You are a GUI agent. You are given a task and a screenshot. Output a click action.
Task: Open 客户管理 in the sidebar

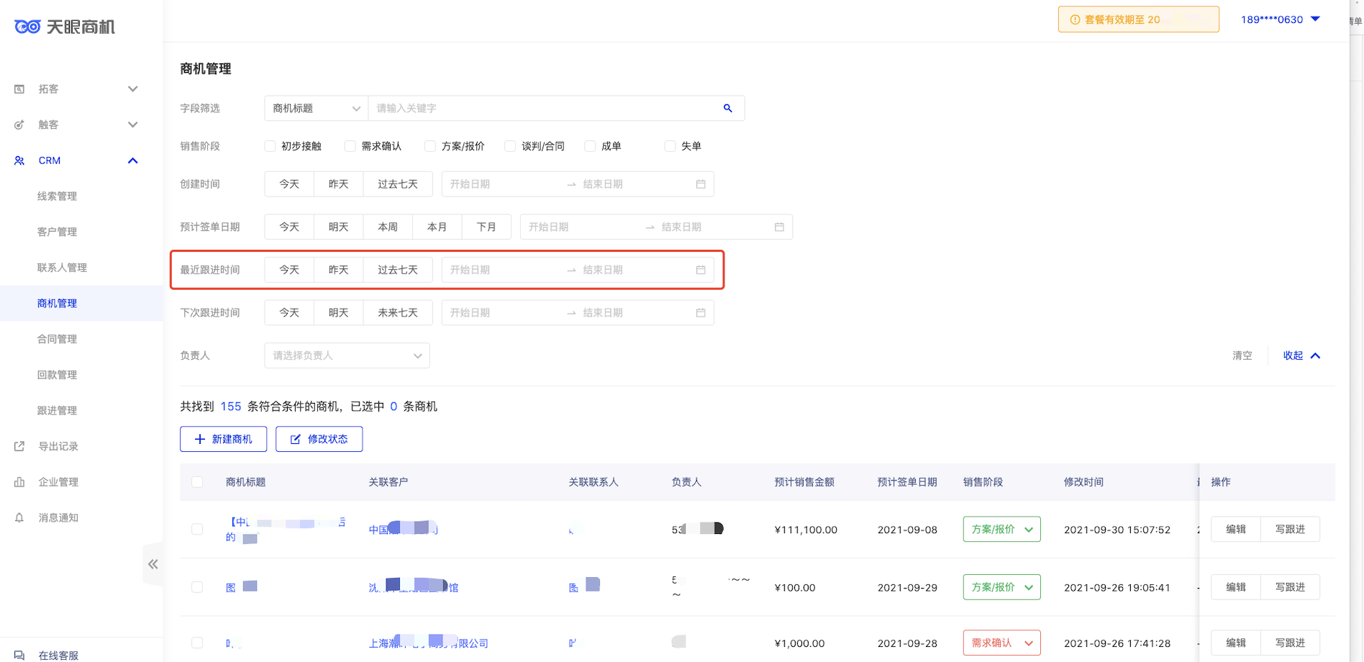pyautogui.click(x=57, y=232)
